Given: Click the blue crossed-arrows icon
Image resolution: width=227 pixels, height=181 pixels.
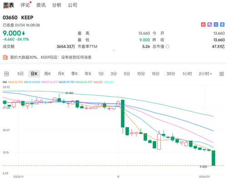Looking at the screenshot, I should click(x=216, y=24).
